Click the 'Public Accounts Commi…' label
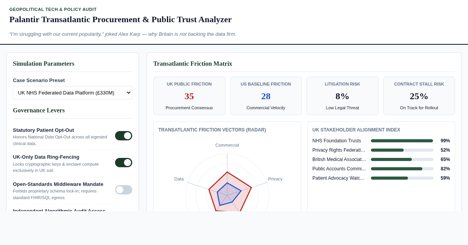The image size is (468, 245). click(x=339, y=169)
